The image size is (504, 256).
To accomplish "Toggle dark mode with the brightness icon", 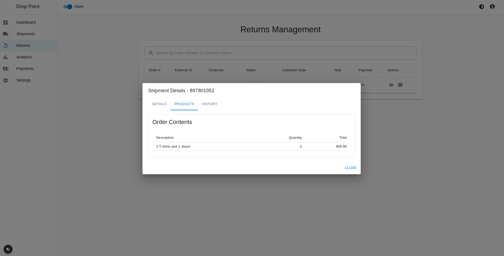I will (x=481, y=6).
